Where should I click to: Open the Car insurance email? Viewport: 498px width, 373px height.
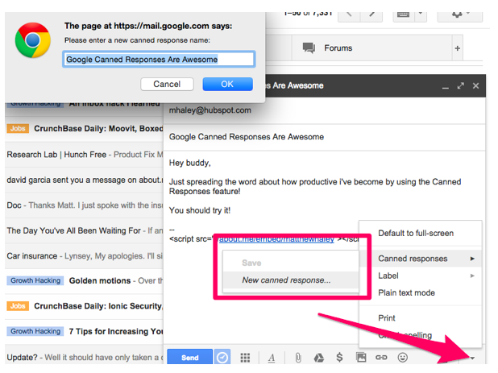pyautogui.click(x=84, y=256)
